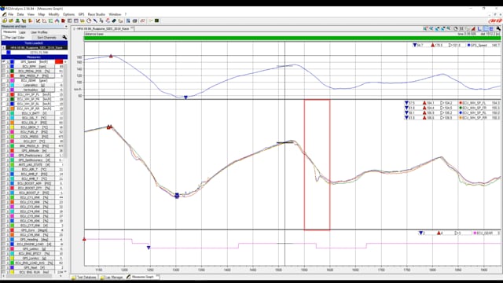This screenshot has width=503, height=283.
Task: Click the magenta color swatch of ECU_GEAR
Action: click(x=12, y=80)
